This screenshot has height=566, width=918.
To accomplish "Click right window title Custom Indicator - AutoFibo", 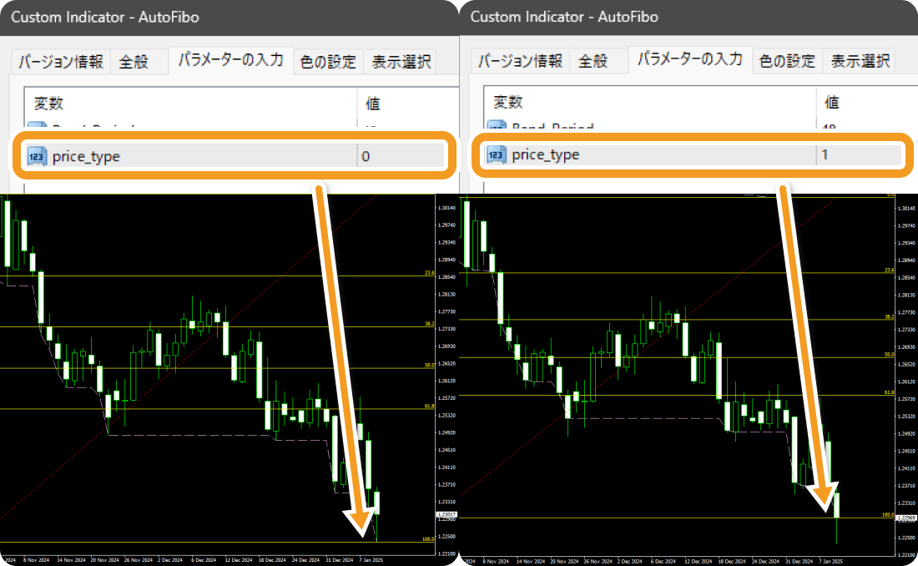I will 564,17.
